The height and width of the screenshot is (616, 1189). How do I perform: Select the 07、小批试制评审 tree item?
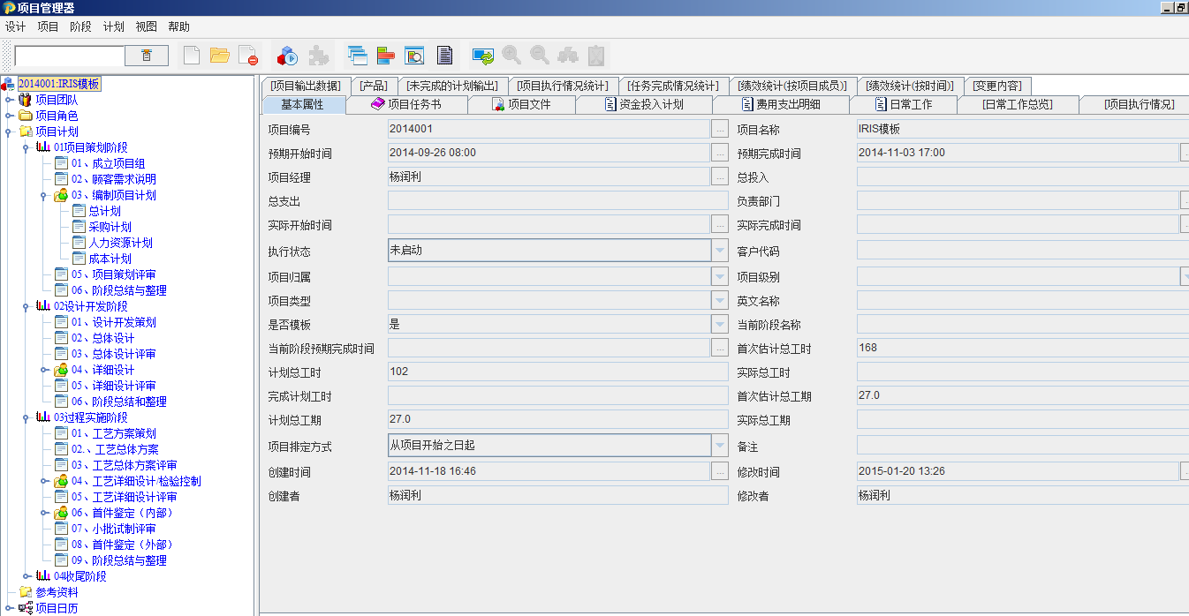113,529
